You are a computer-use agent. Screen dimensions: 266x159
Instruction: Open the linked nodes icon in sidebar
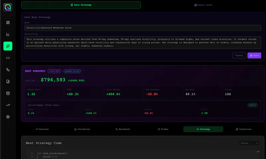pyautogui.click(x=8, y=70)
